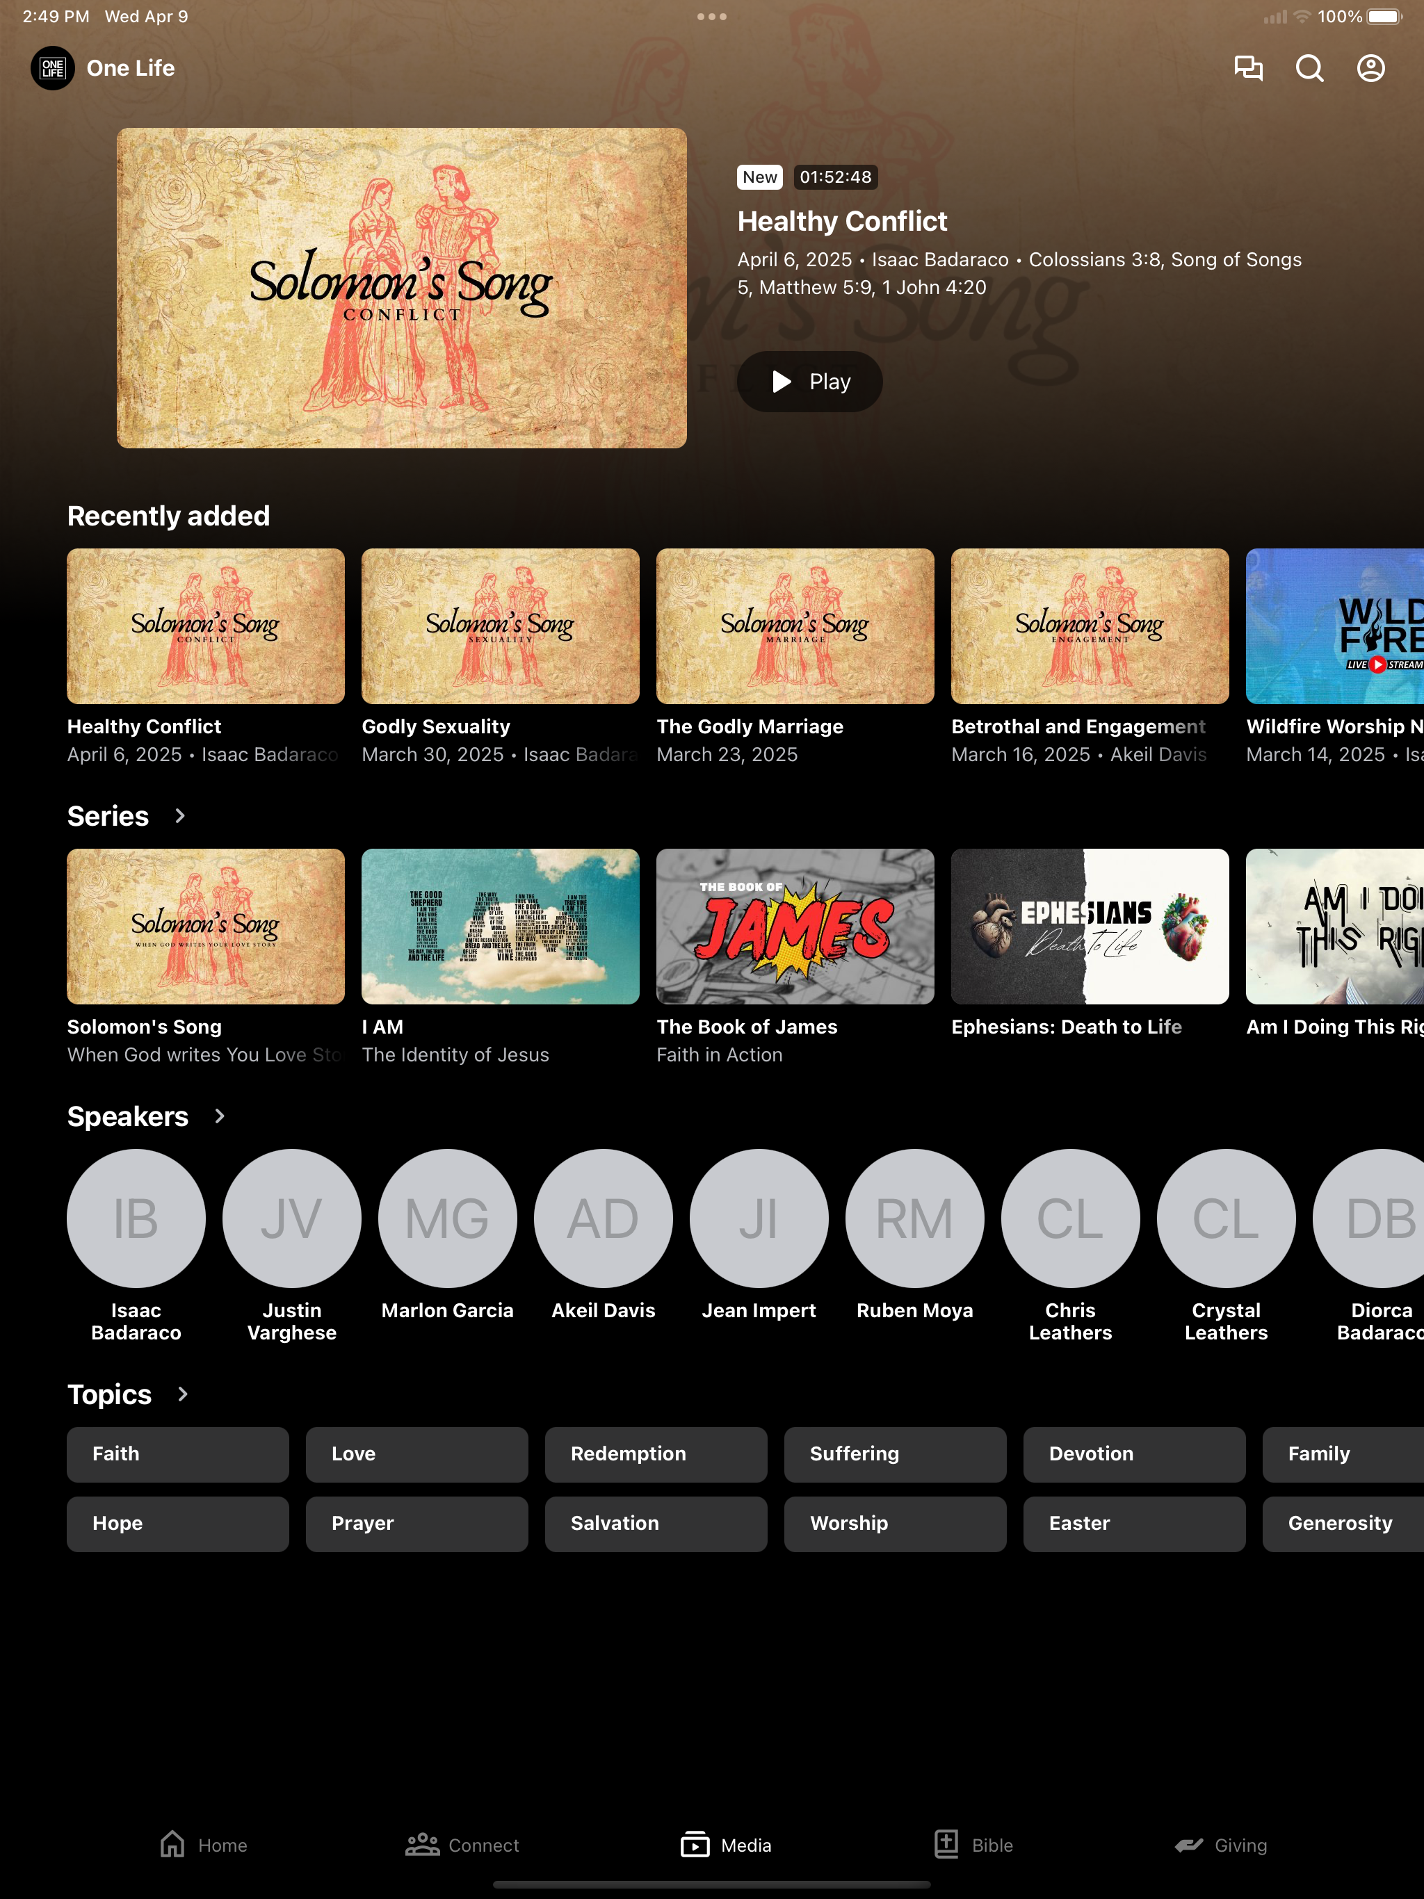Image resolution: width=1424 pixels, height=1899 pixels.
Task: Tap the home indicator bar
Action: (x=712, y=1885)
